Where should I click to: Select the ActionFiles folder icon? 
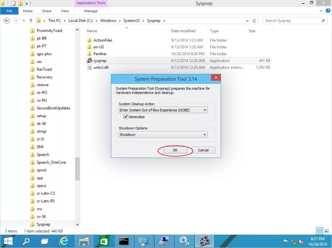point(89,40)
